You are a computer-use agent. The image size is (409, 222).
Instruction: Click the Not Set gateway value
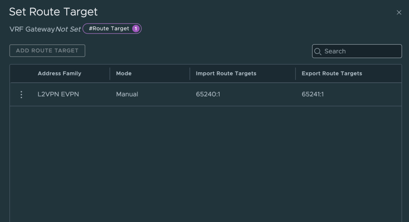[x=68, y=29]
